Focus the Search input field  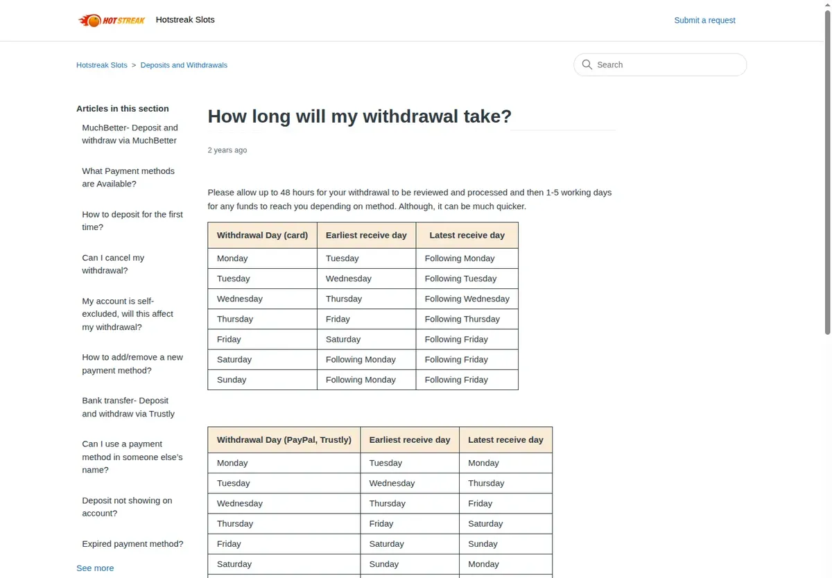pos(660,64)
